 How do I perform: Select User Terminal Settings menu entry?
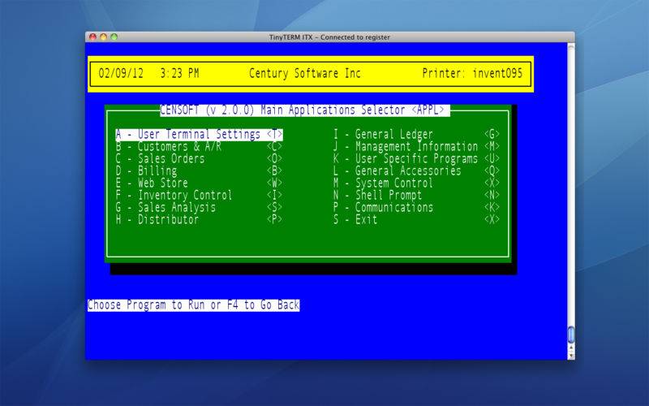(x=199, y=135)
